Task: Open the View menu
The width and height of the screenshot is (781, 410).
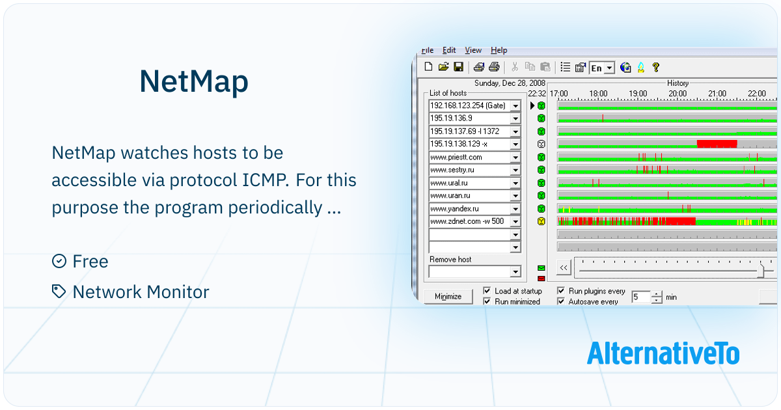Action: pos(473,50)
